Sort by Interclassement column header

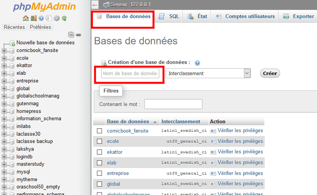(x=181, y=121)
